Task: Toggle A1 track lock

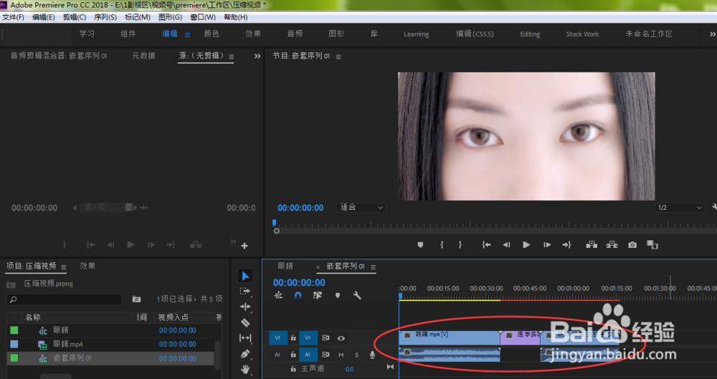Action: 293,355
